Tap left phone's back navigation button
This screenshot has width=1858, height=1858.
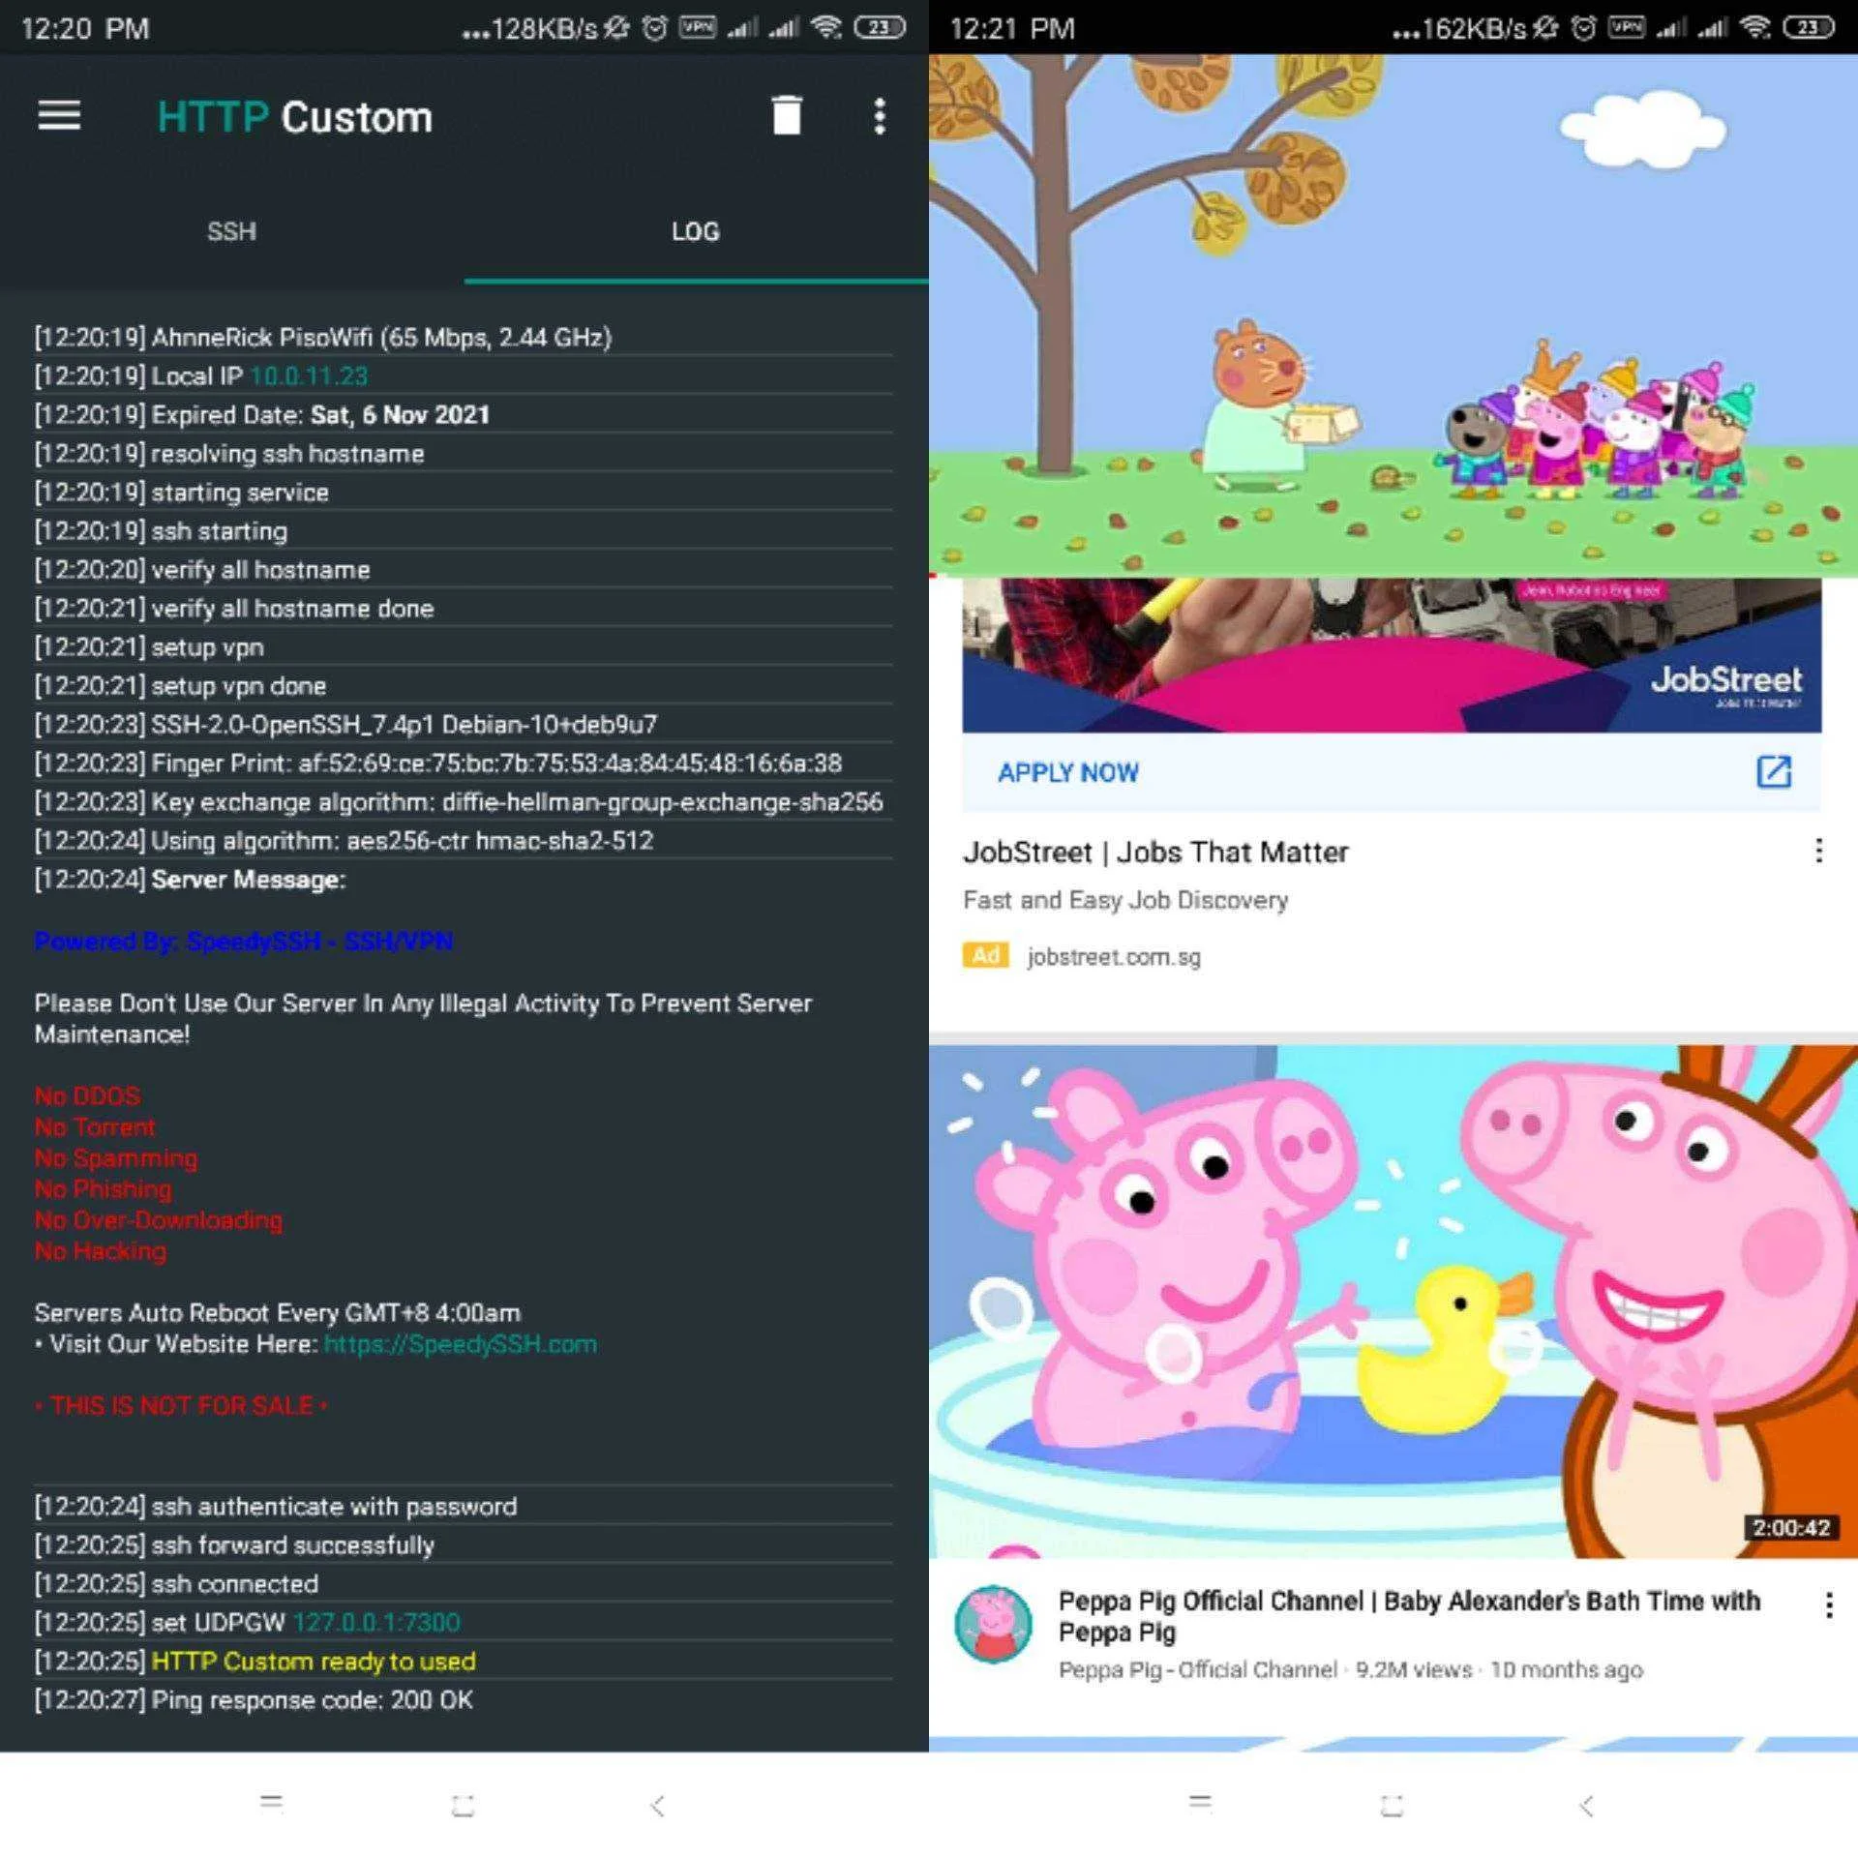click(x=658, y=1805)
